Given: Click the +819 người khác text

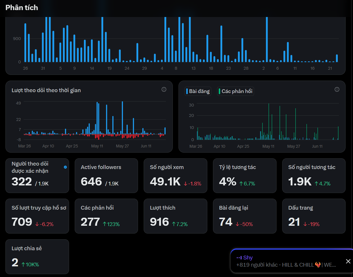Looking at the screenshot, I should 257,265.
